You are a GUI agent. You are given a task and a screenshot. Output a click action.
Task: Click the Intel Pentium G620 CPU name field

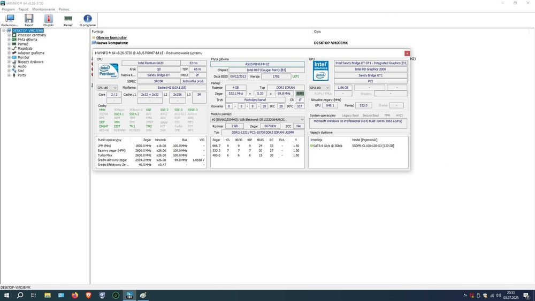coord(151,63)
